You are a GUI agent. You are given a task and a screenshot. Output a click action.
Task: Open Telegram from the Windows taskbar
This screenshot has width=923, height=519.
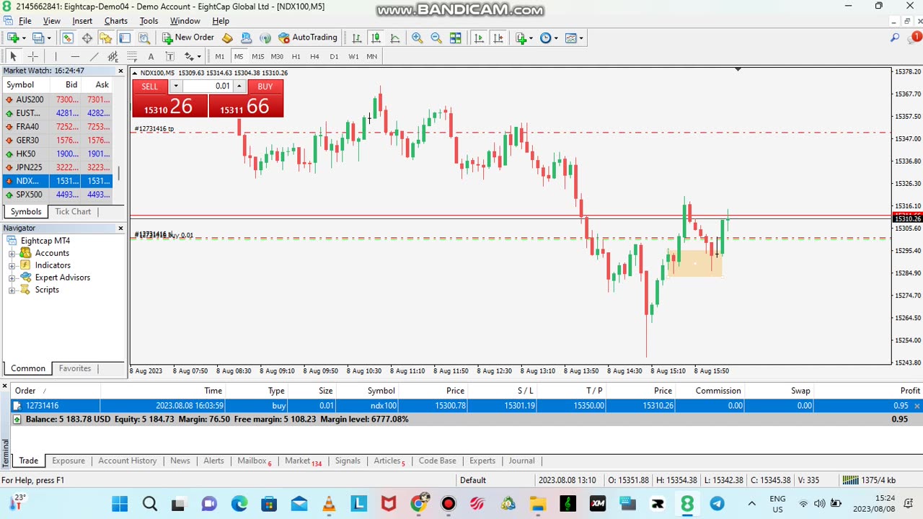(x=717, y=504)
